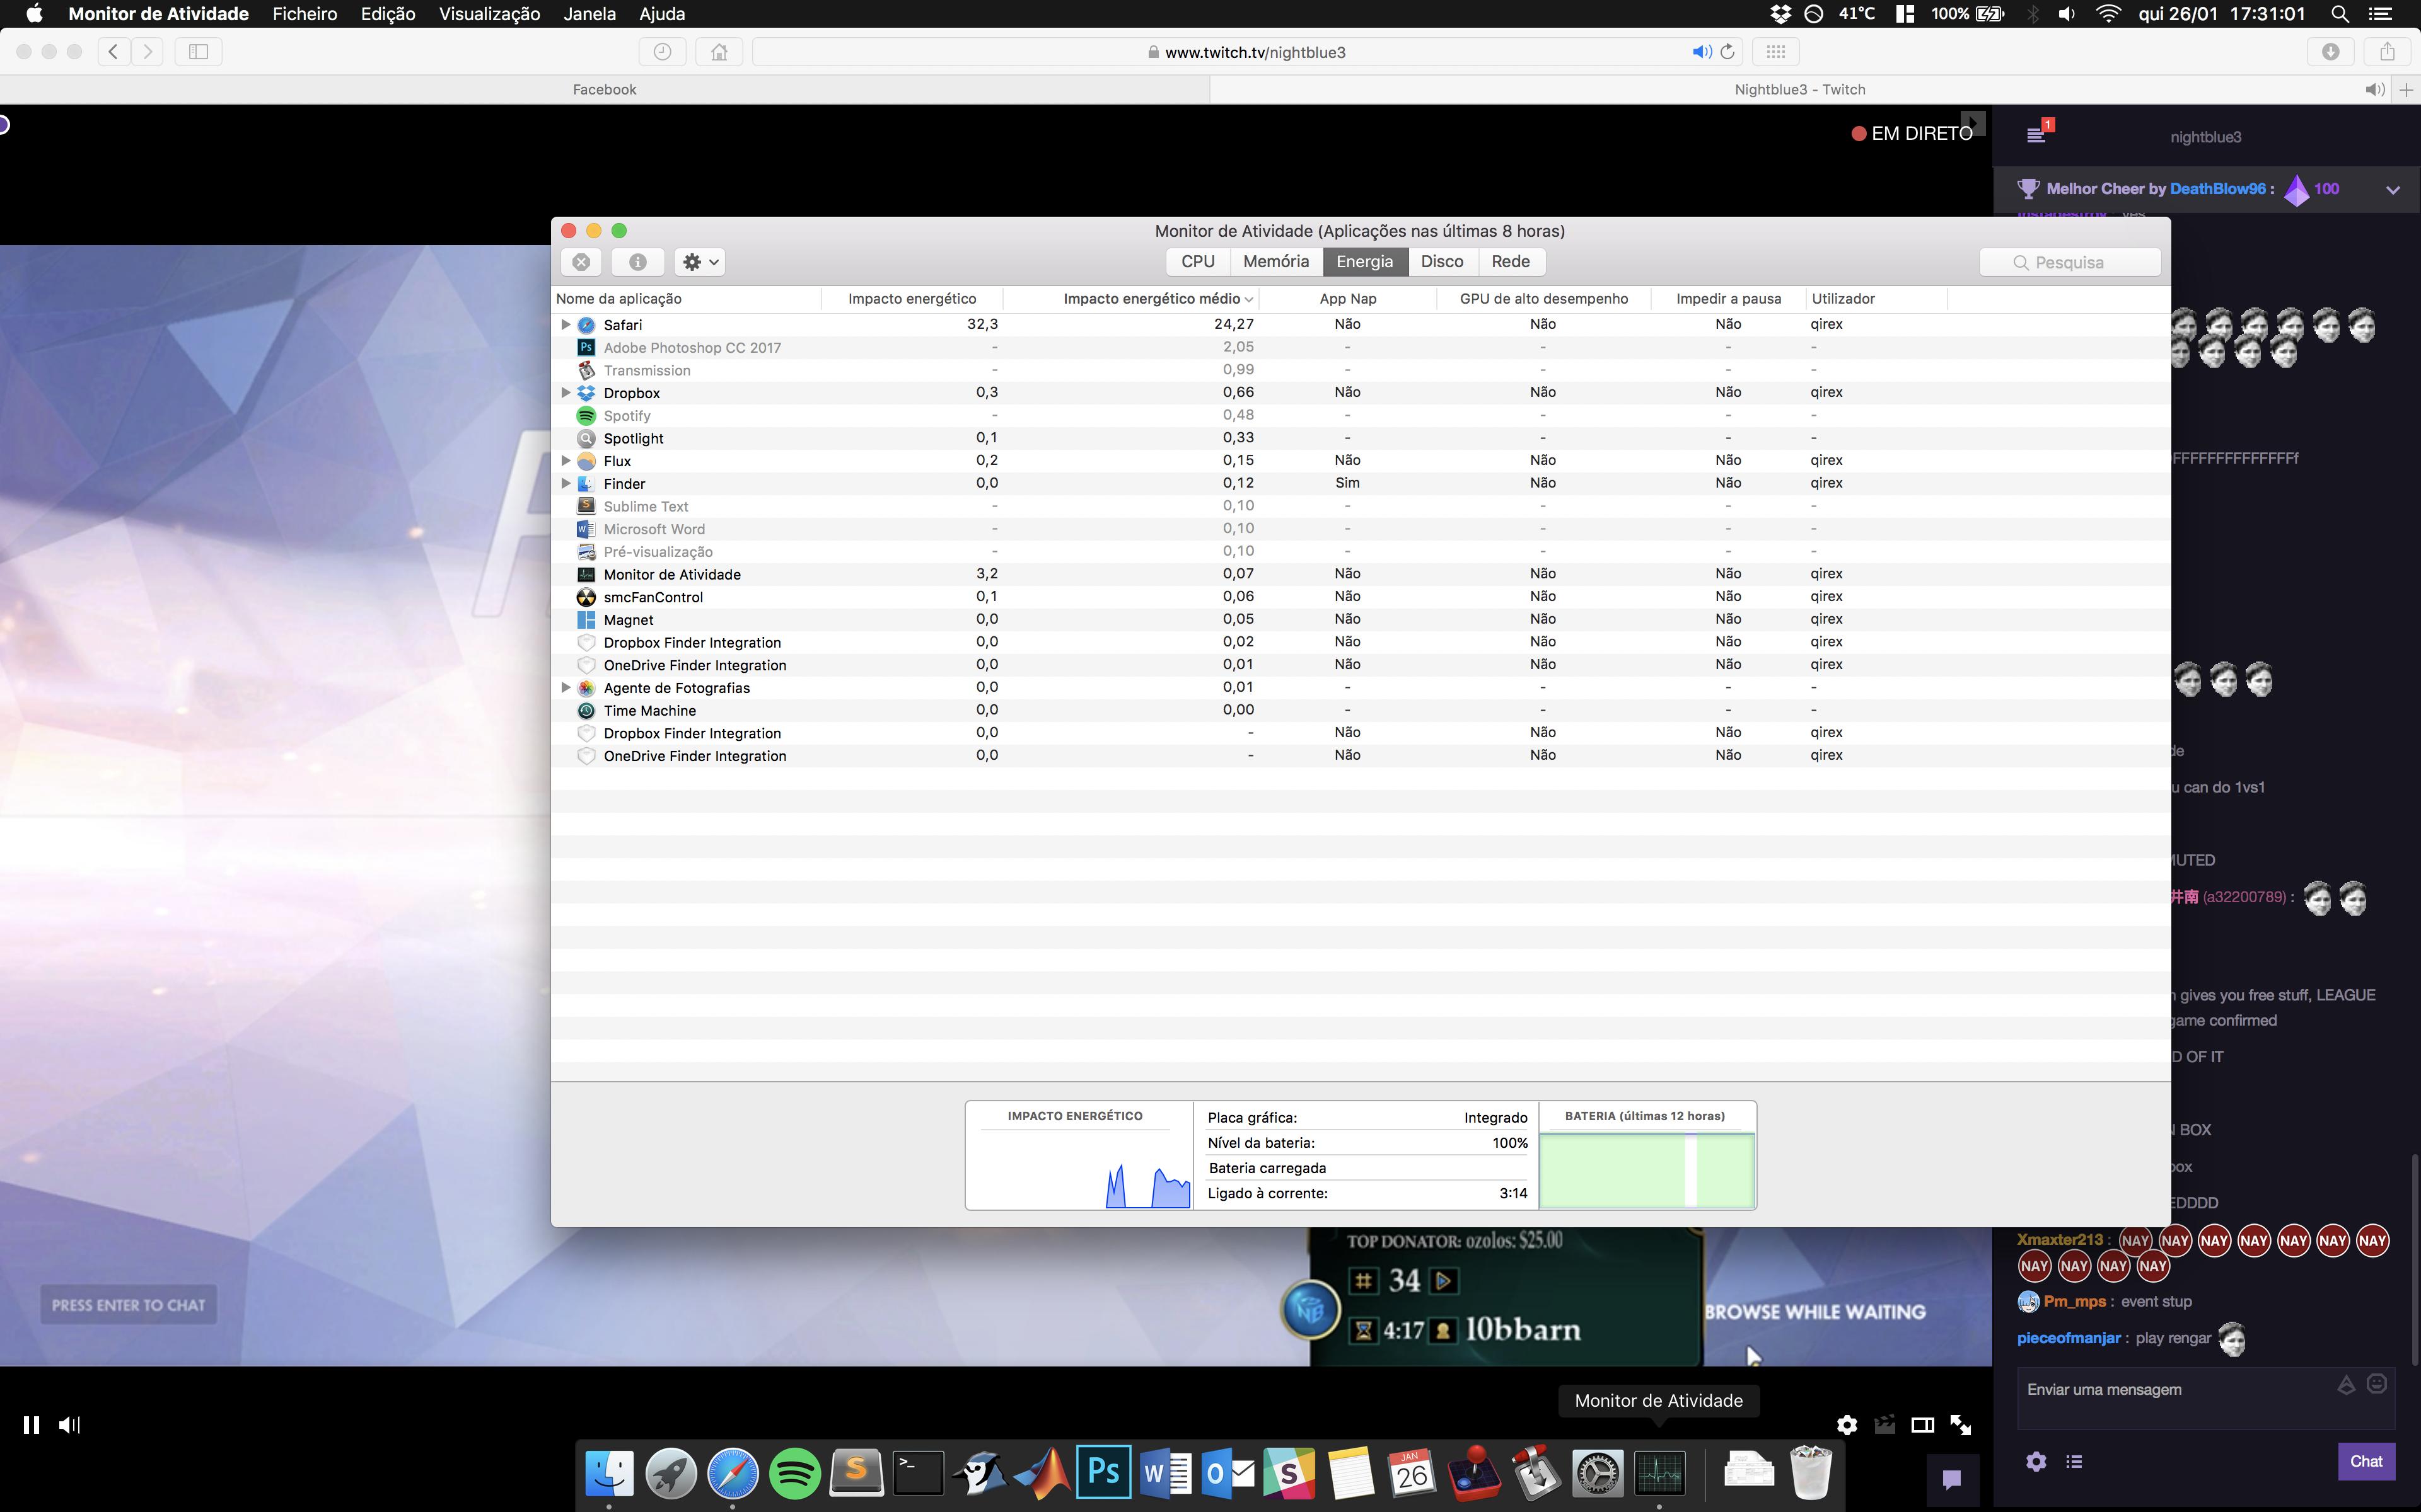Click the Xmaxter213 chat username
This screenshot has width=2421, height=1512.
[2060, 1239]
